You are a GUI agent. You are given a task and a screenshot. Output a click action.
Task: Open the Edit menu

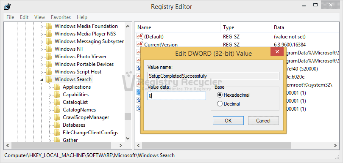[x=24, y=17]
